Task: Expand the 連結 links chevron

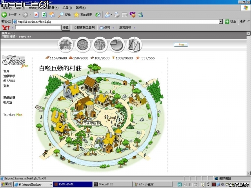Action: coord(248,21)
